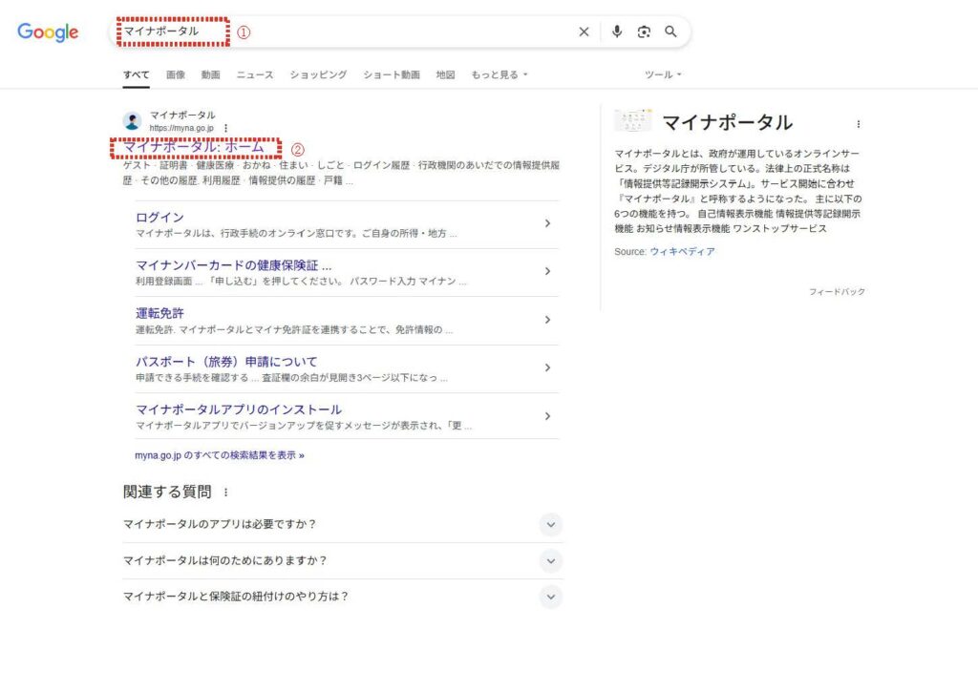This screenshot has height=692, width=978.
Task: Show all myna.go.jp search results link
Action: coord(220,455)
